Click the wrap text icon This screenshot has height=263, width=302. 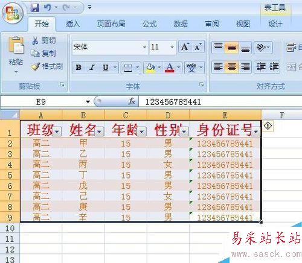click(291, 48)
